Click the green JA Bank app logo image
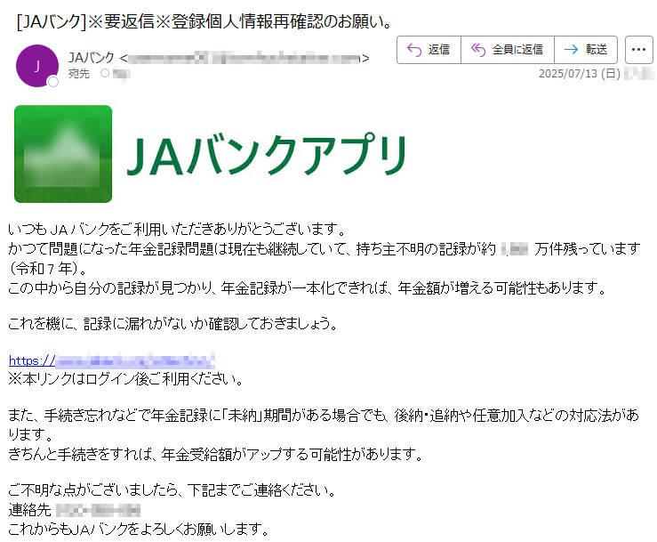The image size is (657, 542). [63, 154]
